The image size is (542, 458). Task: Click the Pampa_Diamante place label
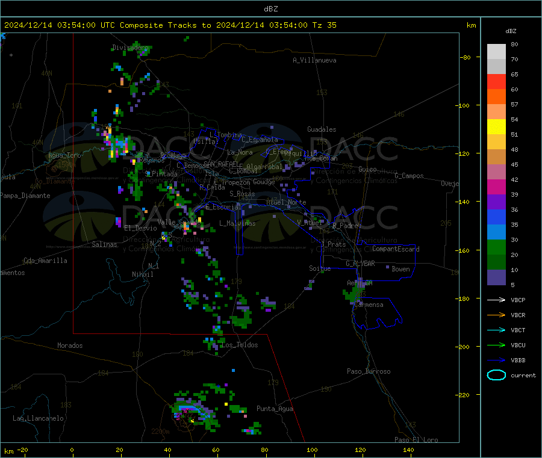[25, 196]
